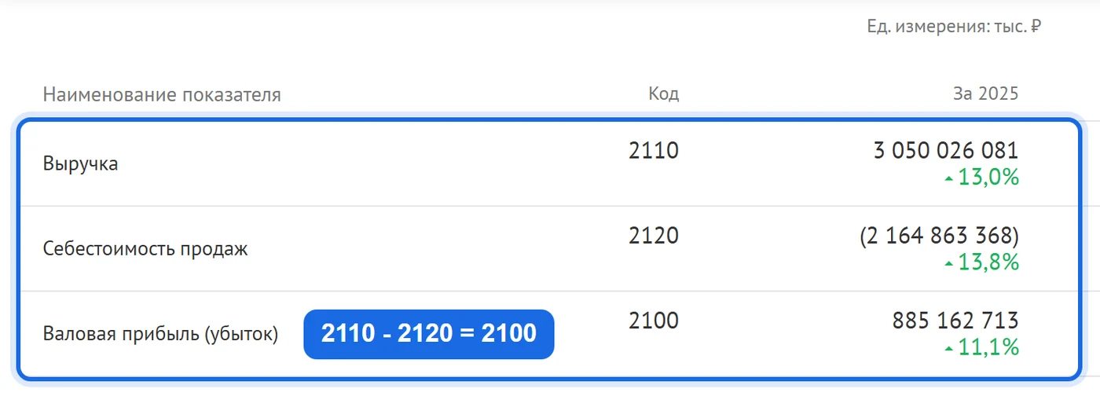Select the Валовая прибыль (убыток) label
The height and width of the screenshot is (396, 1100).
tap(161, 335)
